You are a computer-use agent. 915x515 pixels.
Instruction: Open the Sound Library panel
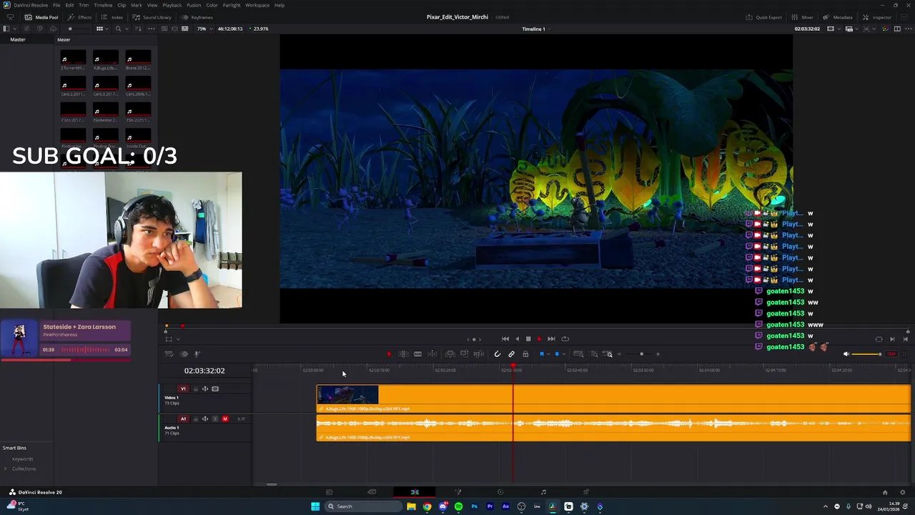pyautogui.click(x=152, y=17)
